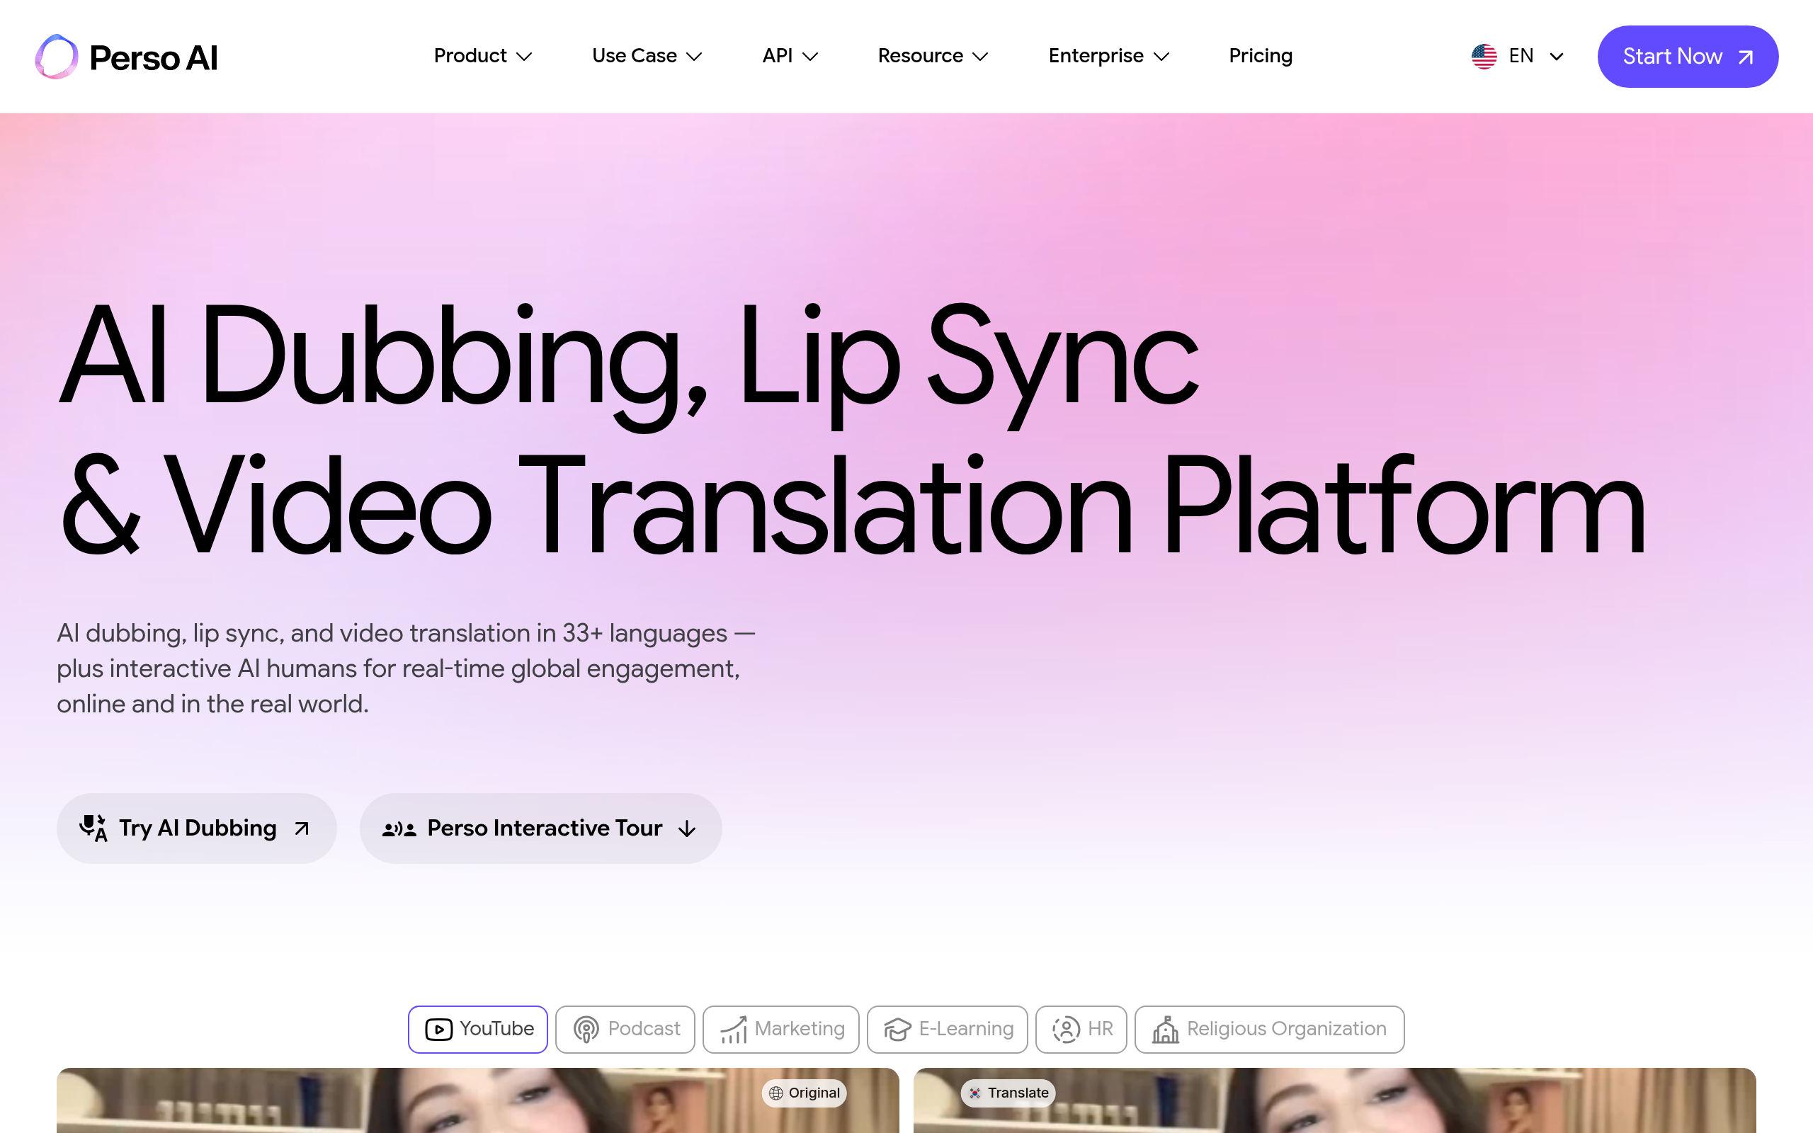
Task: Click the Religious Organization building icon
Action: tap(1165, 1029)
